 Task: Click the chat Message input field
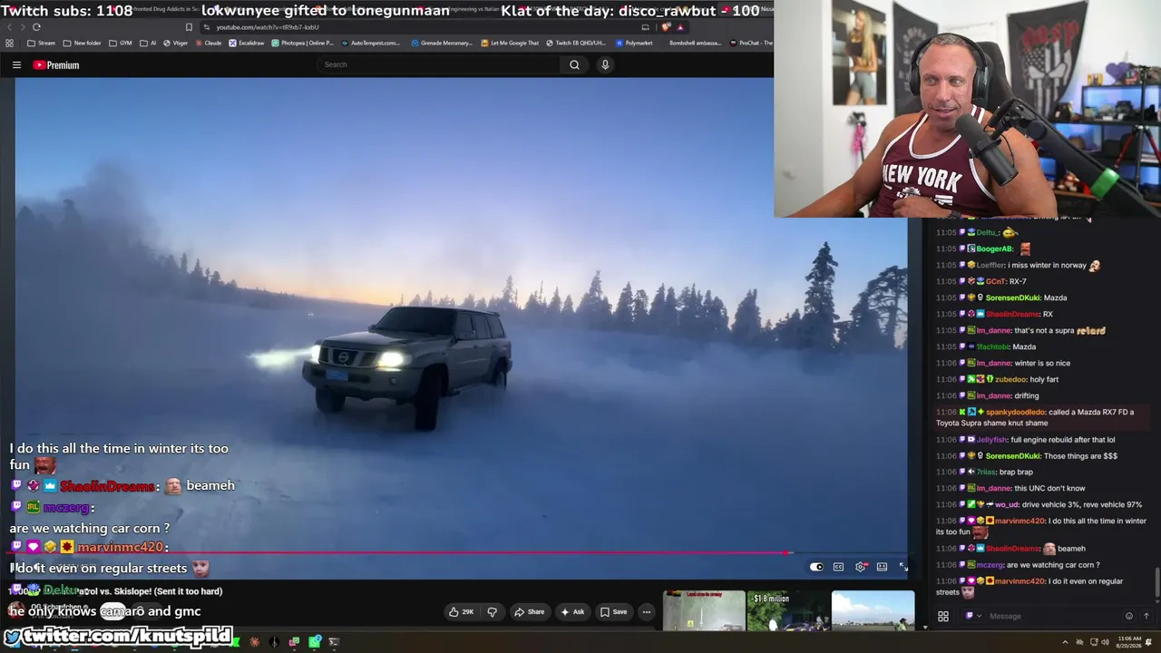point(1052,616)
